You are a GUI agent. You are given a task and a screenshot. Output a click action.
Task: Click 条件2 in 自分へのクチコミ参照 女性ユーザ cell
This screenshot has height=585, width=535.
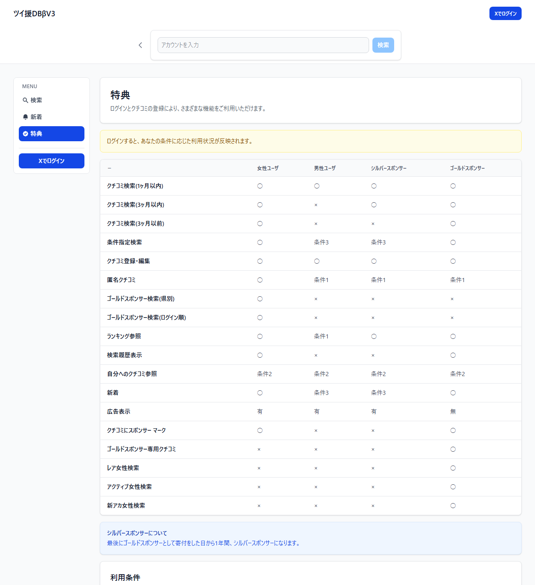pyautogui.click(x=265, y=374)
